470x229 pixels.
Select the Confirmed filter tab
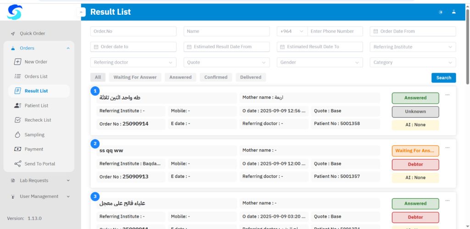(x=216, y=78)
